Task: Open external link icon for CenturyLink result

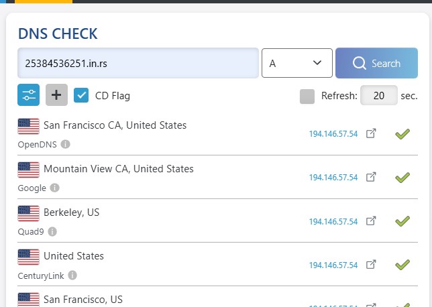Action: (371, 265)
